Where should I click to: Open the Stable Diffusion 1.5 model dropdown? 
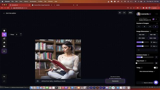(x=147, y=19)
